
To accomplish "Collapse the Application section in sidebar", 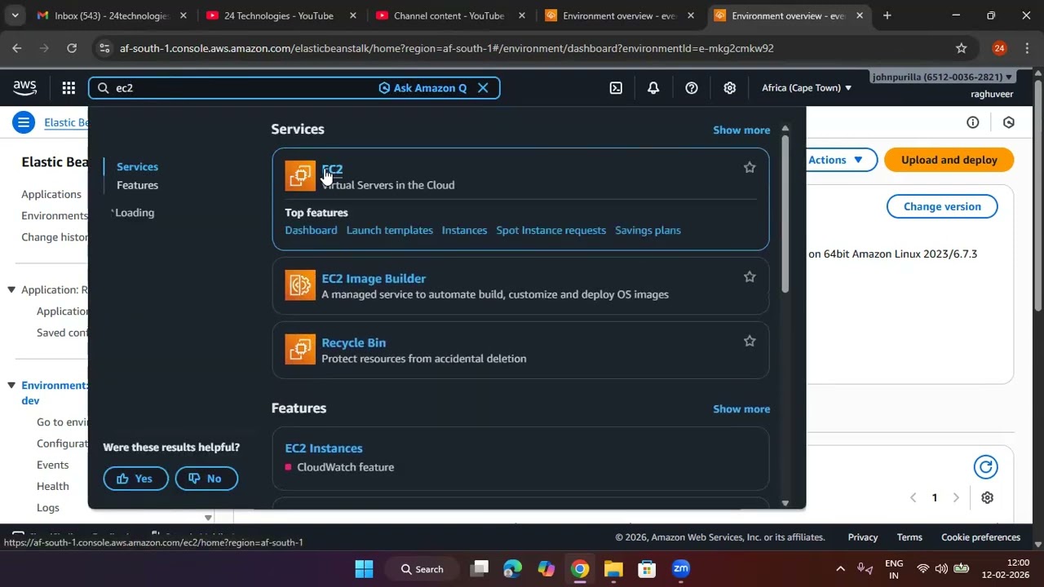I will click(x=11, y=289).
